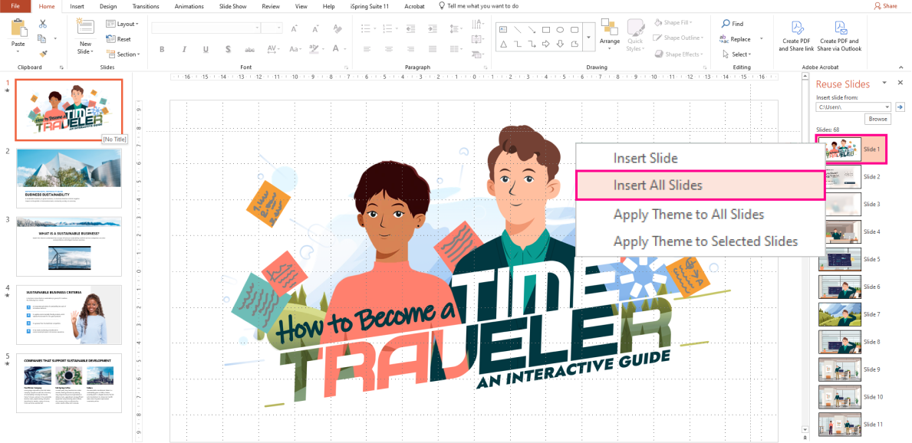Screen dimensions: 912x443
Task: Click the Replace button
Action: [735, 39]
